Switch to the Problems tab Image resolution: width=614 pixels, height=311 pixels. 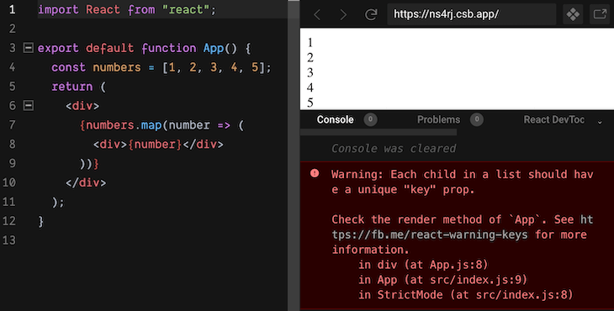tap(438, 119)
